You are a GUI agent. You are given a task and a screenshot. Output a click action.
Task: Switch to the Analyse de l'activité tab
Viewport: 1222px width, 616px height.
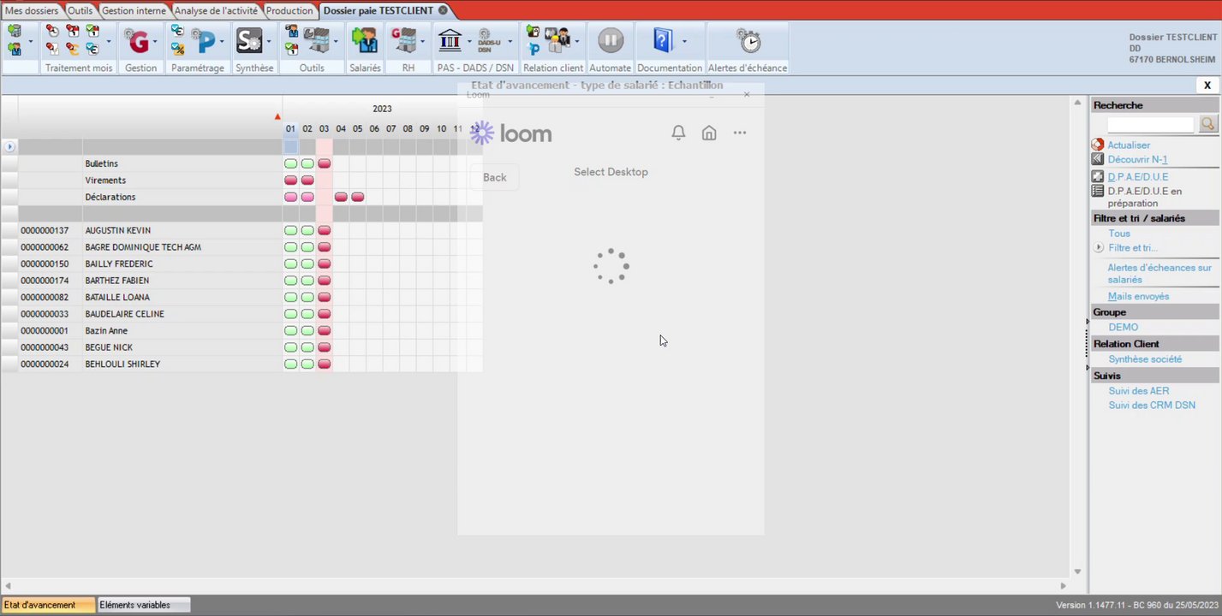point(216,10)
